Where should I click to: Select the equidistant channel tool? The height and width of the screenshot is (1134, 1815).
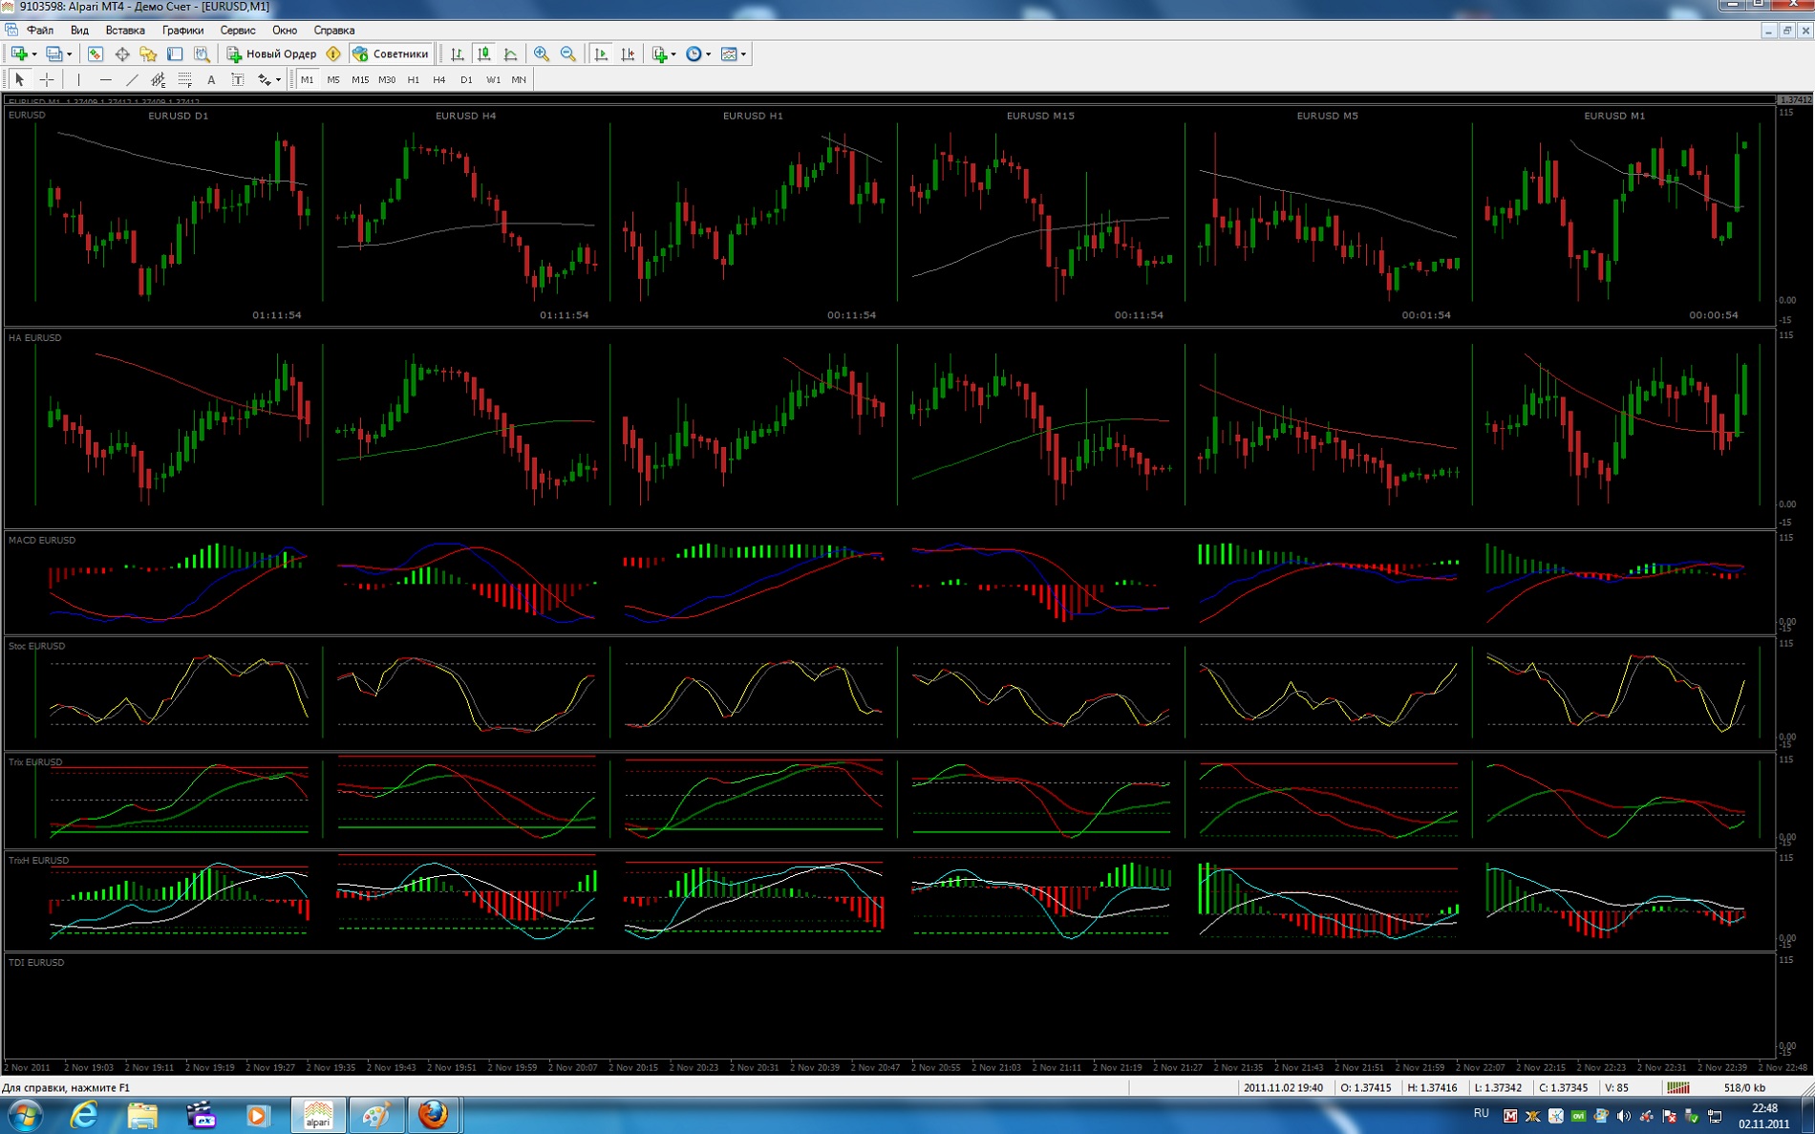tap(159, 79)
